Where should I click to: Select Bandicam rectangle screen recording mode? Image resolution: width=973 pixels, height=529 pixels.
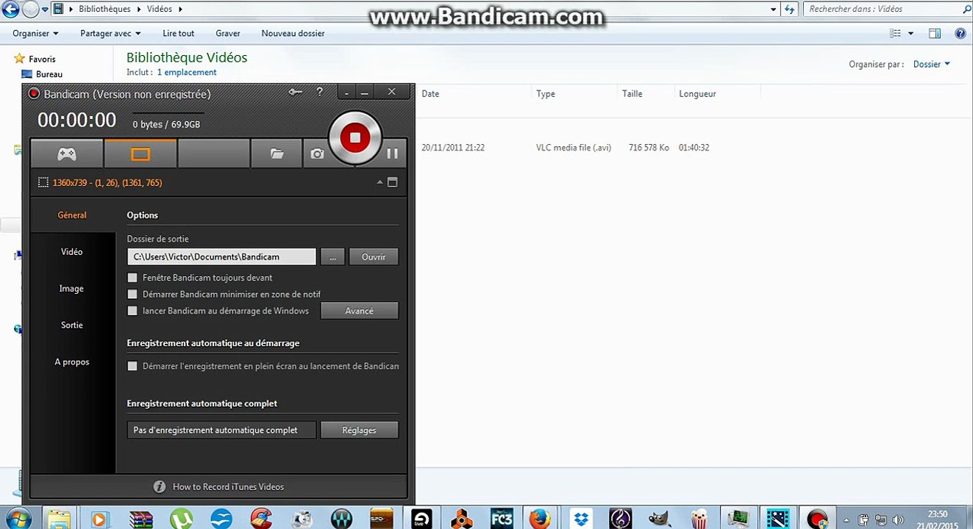point(140,154)
